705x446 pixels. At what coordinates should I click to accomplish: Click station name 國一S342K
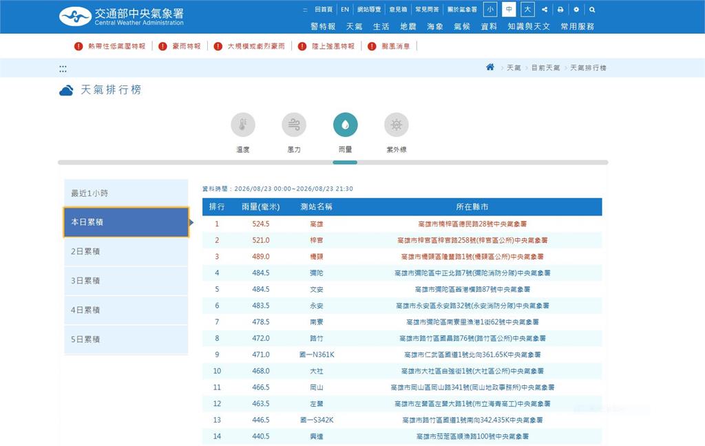[317, 420]
